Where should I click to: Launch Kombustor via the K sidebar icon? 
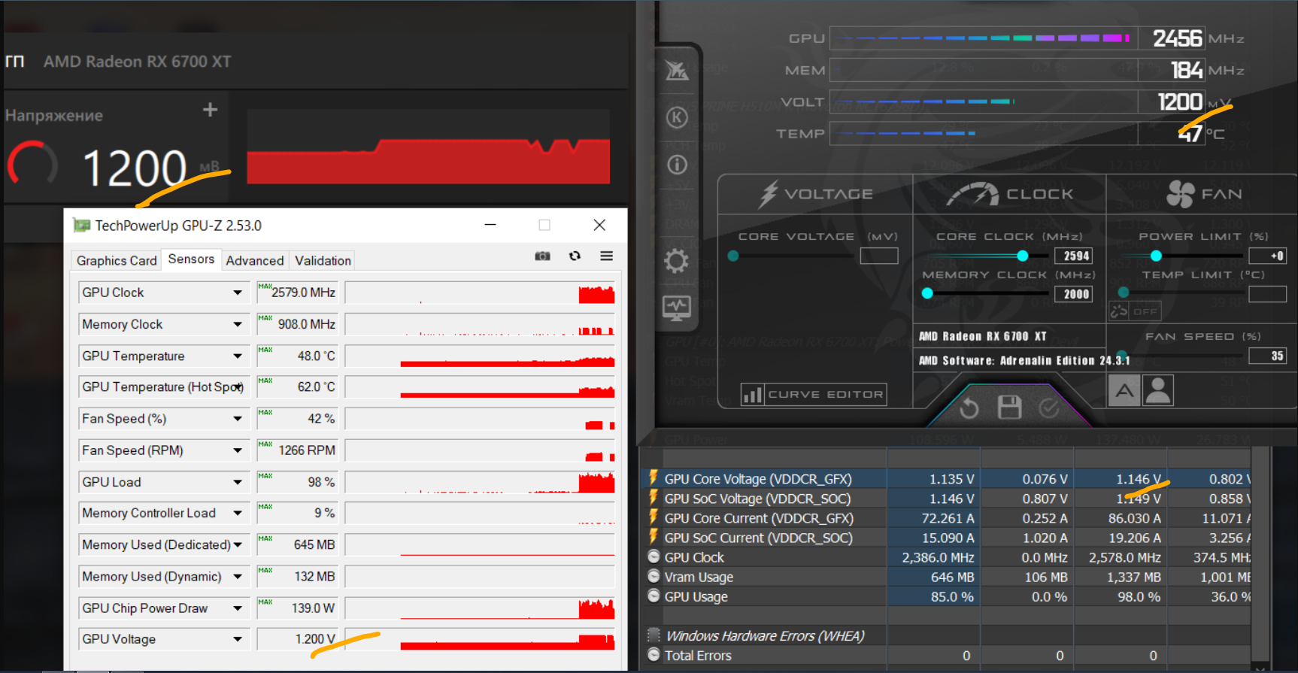pyautogui.click(x=677, y=117)
